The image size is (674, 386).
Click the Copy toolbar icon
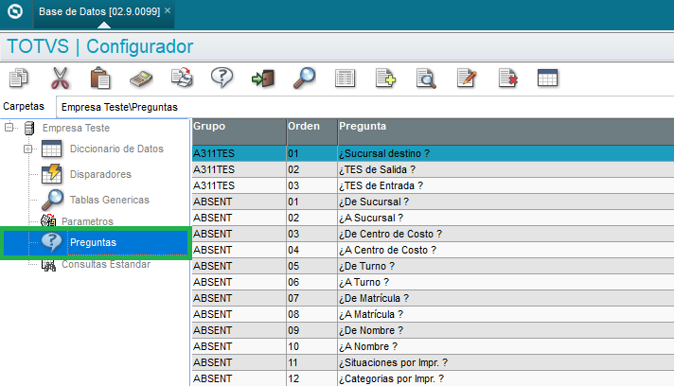[x=19, y=79]
